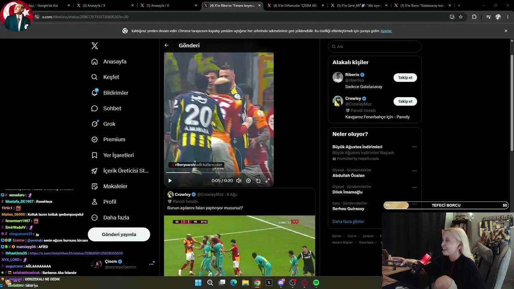Viewport: 514px width, 289px height.
Task: Open Çisem account switcher menu
Action: point(122,264)
